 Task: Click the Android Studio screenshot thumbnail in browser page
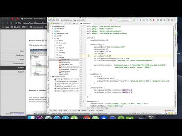click(x=38, y=63)
